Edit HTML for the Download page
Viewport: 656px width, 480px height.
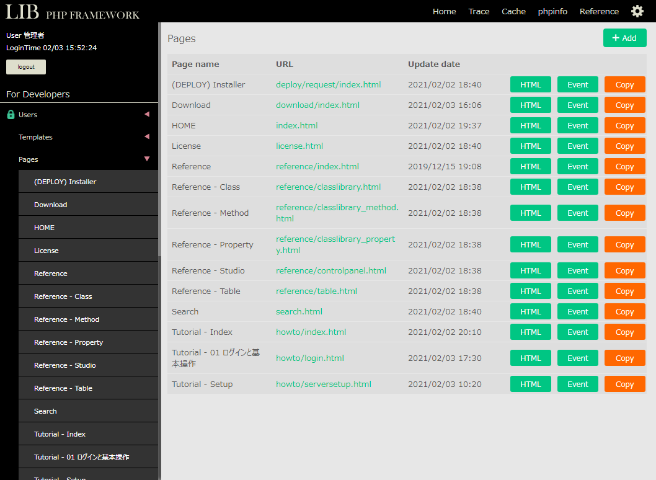coord(530,105)
